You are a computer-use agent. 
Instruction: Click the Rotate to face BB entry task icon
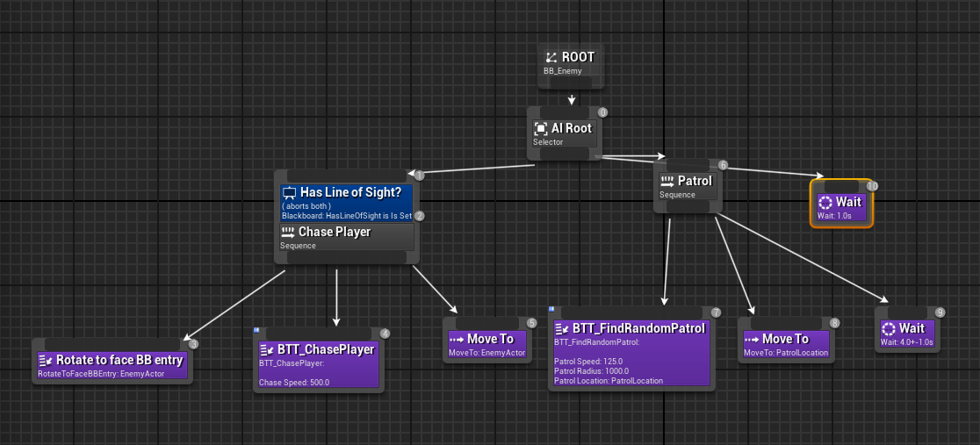(x=45, y=360)
